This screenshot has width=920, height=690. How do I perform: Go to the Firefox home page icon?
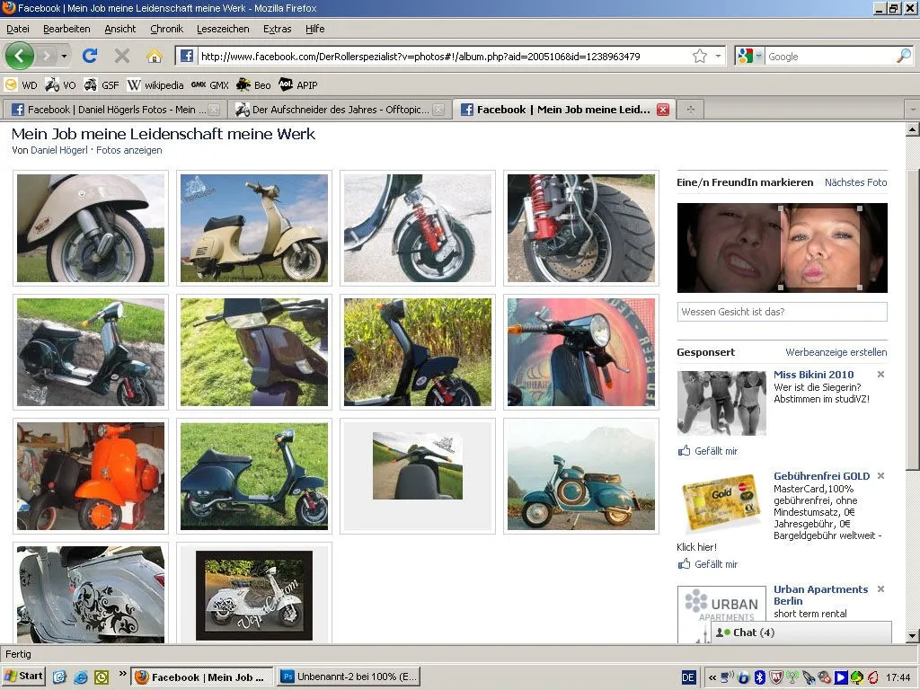[x=154, y=56]
